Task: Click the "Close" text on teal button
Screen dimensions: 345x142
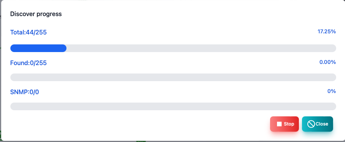Action: (x=322, y=124)
